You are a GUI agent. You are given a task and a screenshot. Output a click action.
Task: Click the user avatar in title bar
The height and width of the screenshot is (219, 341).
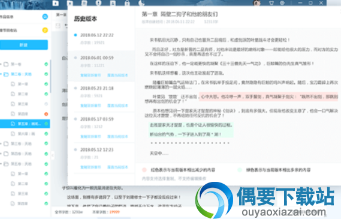pyautogui.click(x=257, y=2)
